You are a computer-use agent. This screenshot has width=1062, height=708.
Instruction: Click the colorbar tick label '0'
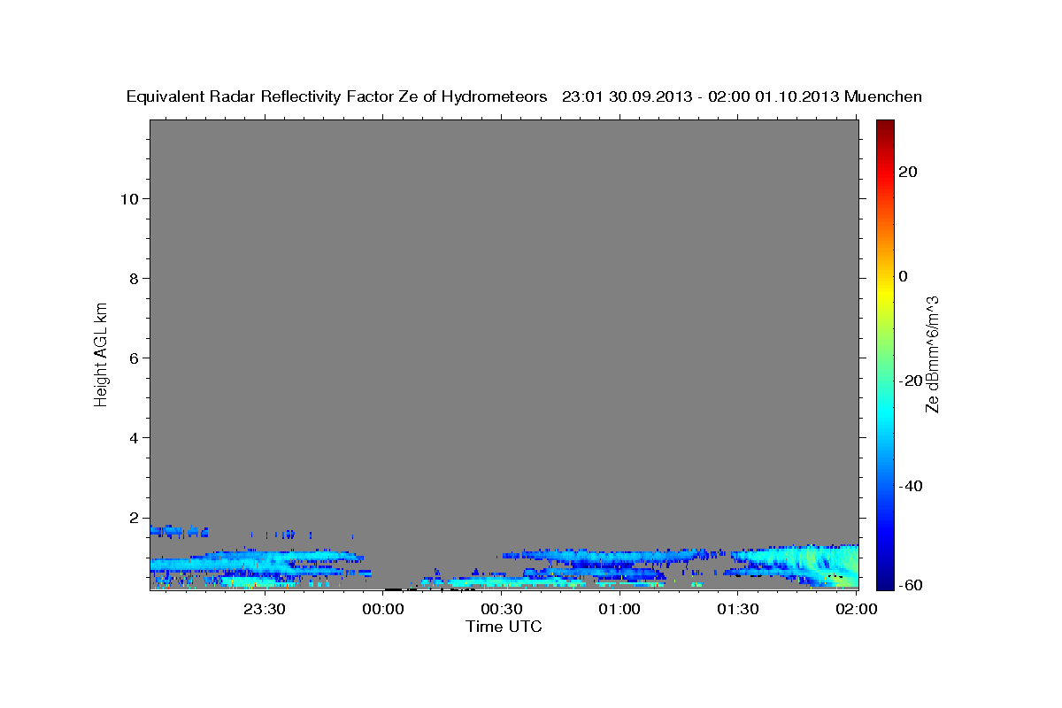click(x=904, y=276)
